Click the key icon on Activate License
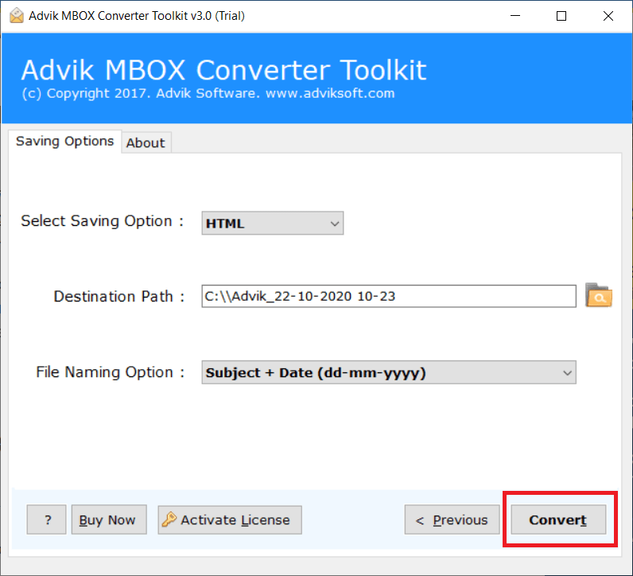633x576 pixels. (x=169, y=520)
